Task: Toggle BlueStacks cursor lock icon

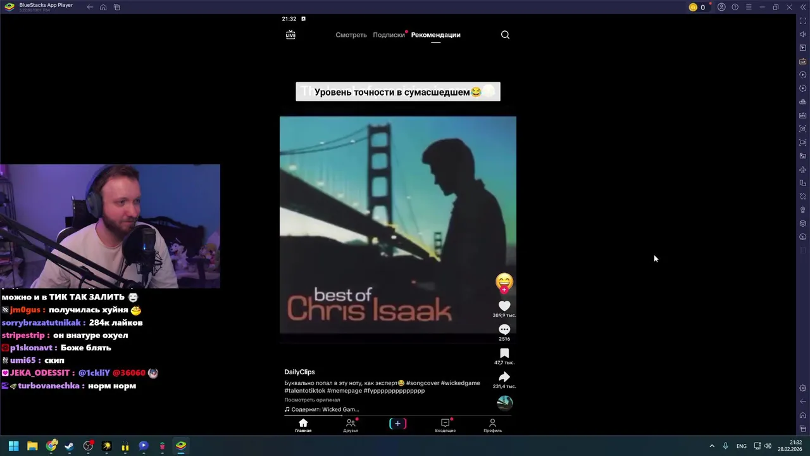Action: 803,48
